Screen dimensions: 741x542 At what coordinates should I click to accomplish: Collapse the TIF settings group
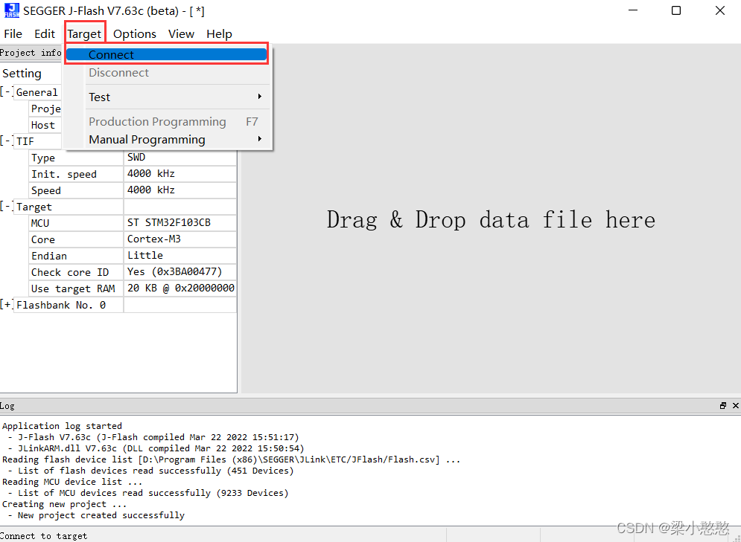point(6,141)
